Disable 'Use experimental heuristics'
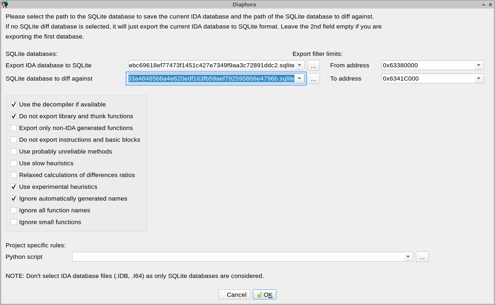Image resolution: width=495 pixels, height=305 pixels. tap(14, 186)
